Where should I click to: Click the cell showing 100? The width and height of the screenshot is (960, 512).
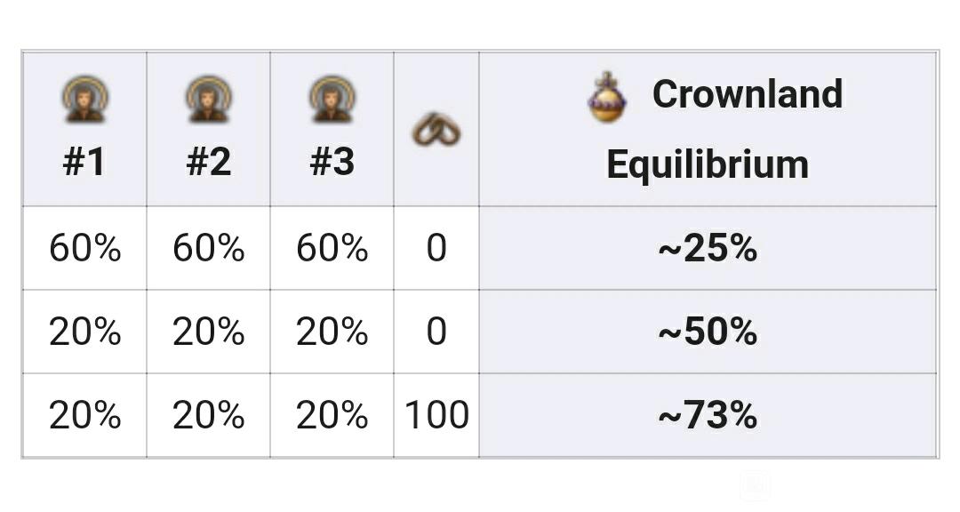pos(436,415)
